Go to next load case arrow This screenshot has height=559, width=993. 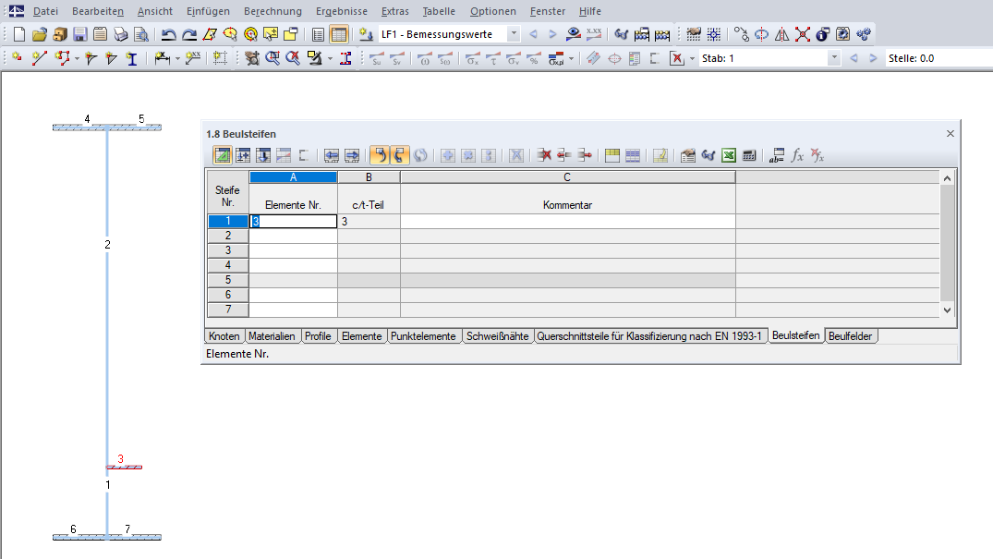pos(552,34)
